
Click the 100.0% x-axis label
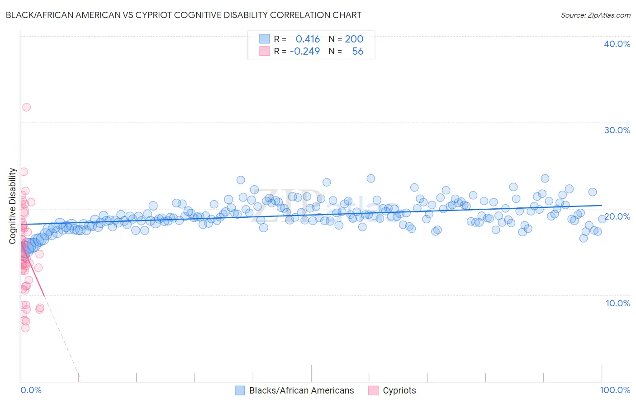click(615, 390)
